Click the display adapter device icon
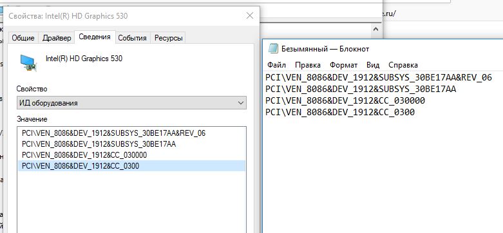This screenshot has width=503, height=233. [29, 63]
